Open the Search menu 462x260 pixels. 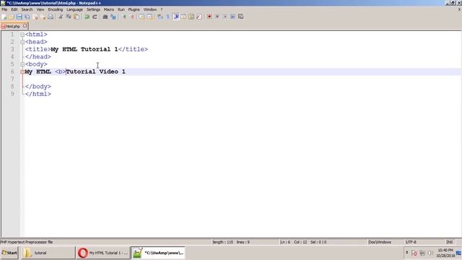27,9
